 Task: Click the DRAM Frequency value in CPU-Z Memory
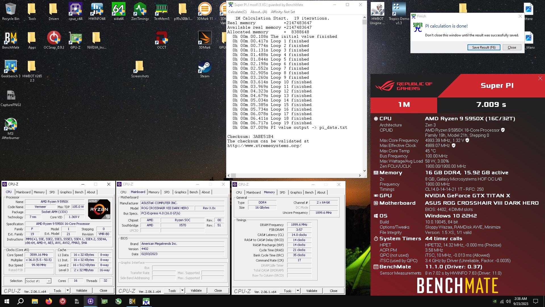click(x=299, y=225)
